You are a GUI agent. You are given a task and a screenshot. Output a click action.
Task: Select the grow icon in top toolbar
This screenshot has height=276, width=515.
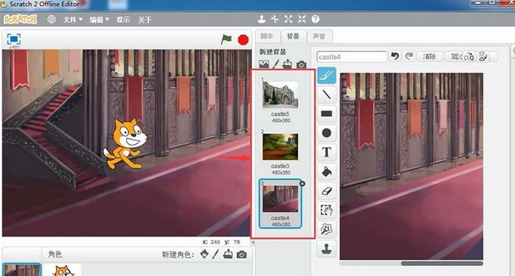(x=288, y=19)
